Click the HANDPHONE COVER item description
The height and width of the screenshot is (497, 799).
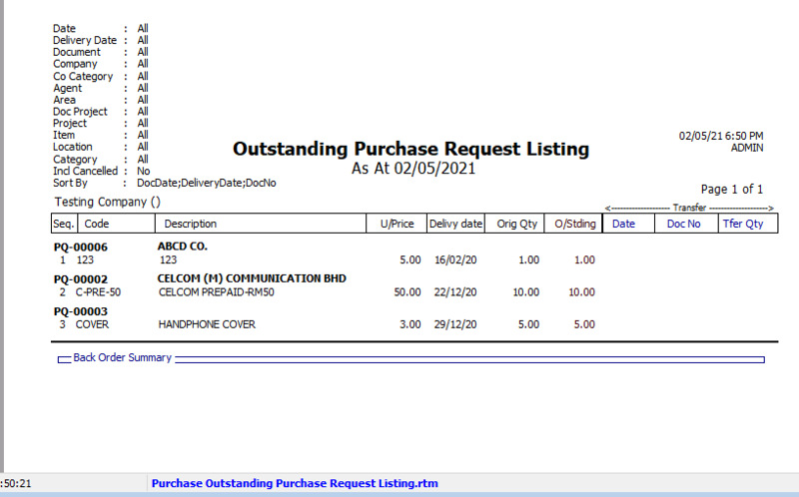pyautogui.click(x=207, y=324)
